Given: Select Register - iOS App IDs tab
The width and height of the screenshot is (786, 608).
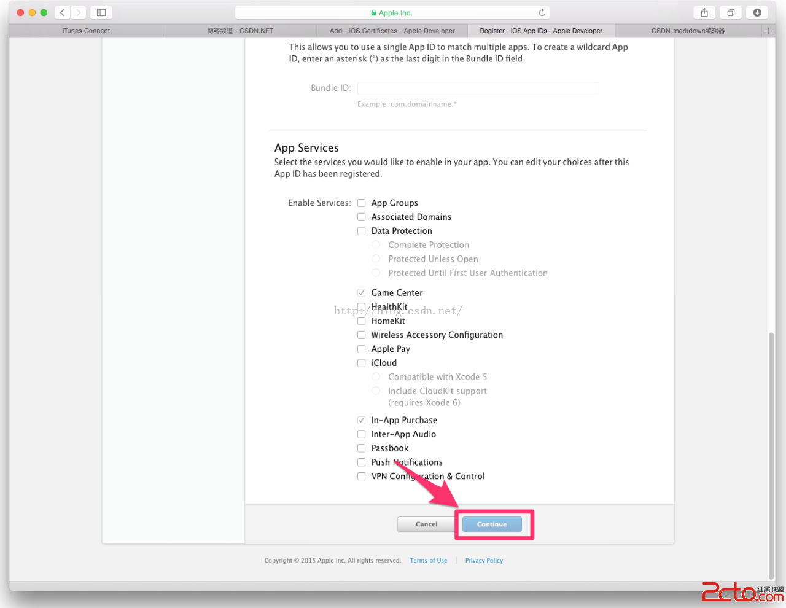Looking at the screenshot, I should (541, 31).
